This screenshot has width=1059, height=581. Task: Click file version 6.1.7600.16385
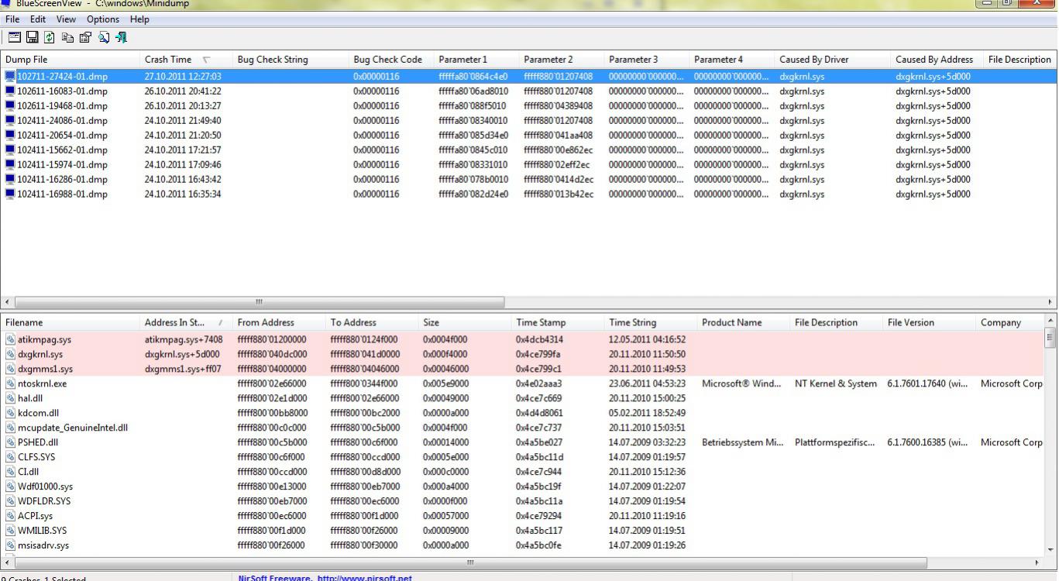tap(927, 442)
